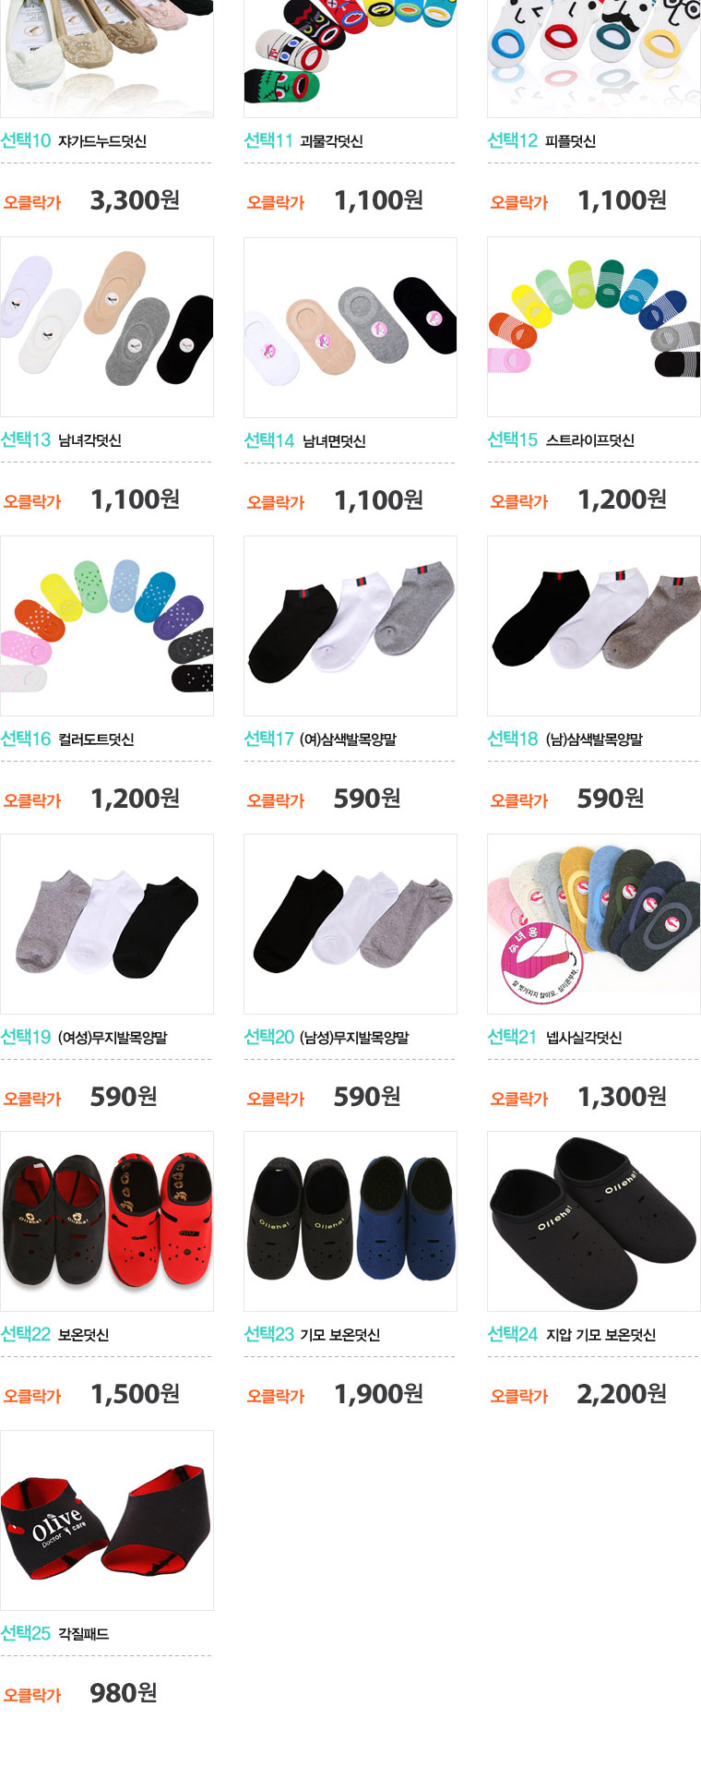This screenshot has height=1767, width=701.
Task: Open the 넵사실각덧신 product image
Action: (x=594, y=924)
